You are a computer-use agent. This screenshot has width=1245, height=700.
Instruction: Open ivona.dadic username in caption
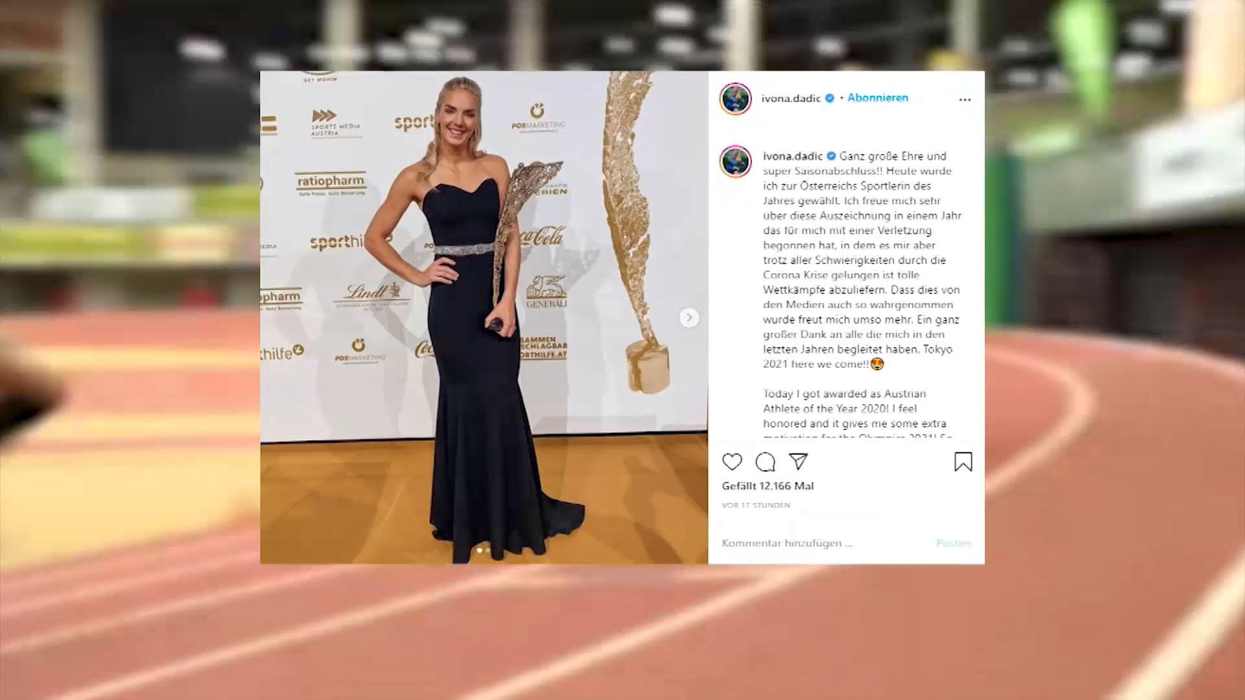tap(792, 156)
